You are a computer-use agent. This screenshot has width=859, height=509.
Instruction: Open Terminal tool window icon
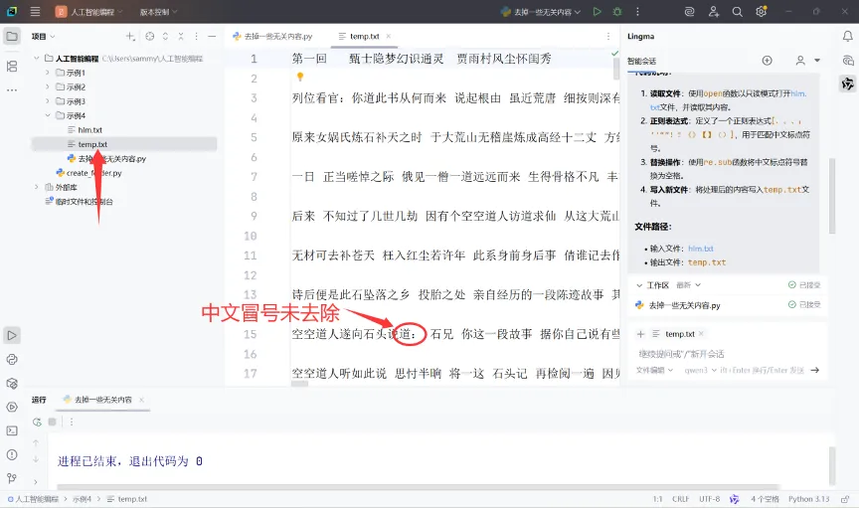click(12, 431)
